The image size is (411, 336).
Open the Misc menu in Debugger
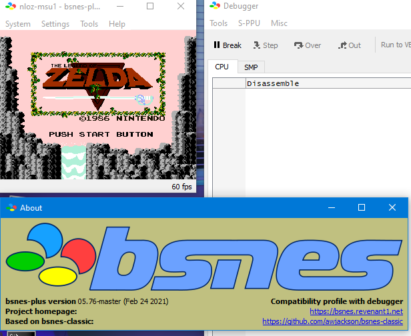(x=279, y=23)
